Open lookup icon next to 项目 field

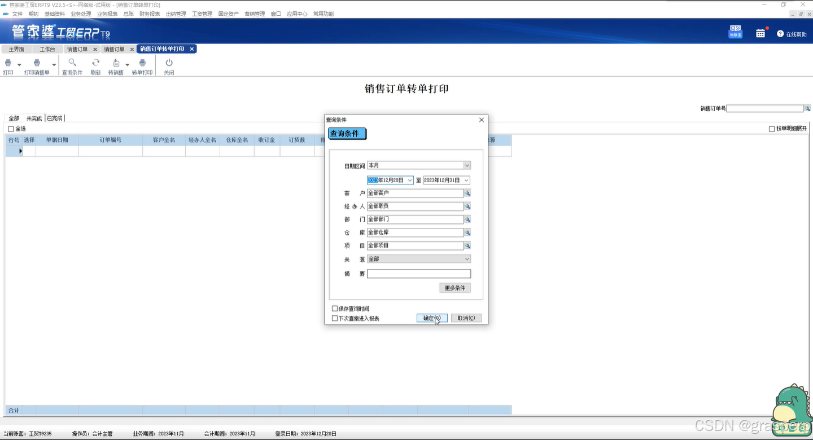467,245
